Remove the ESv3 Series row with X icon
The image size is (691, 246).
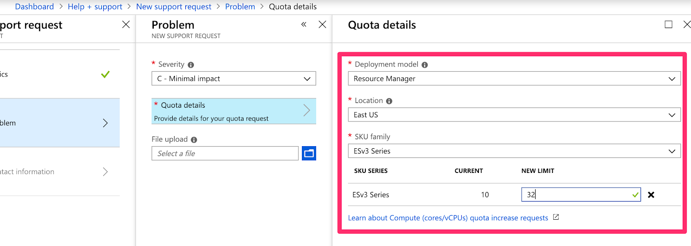tap(651, 195)
